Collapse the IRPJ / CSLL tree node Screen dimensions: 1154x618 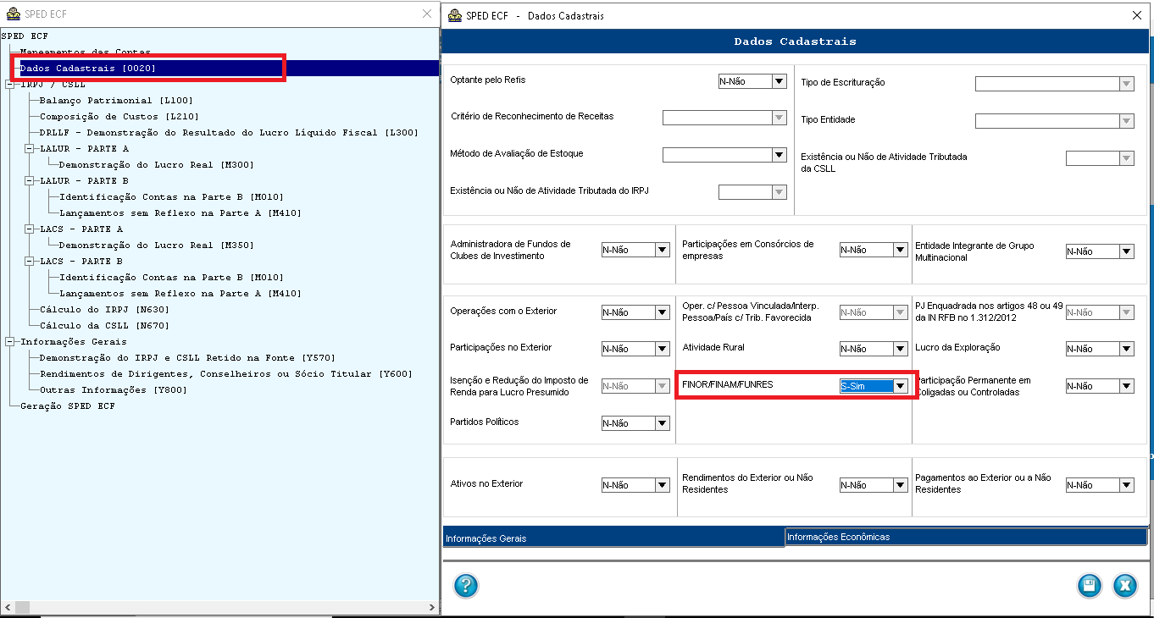9,85
